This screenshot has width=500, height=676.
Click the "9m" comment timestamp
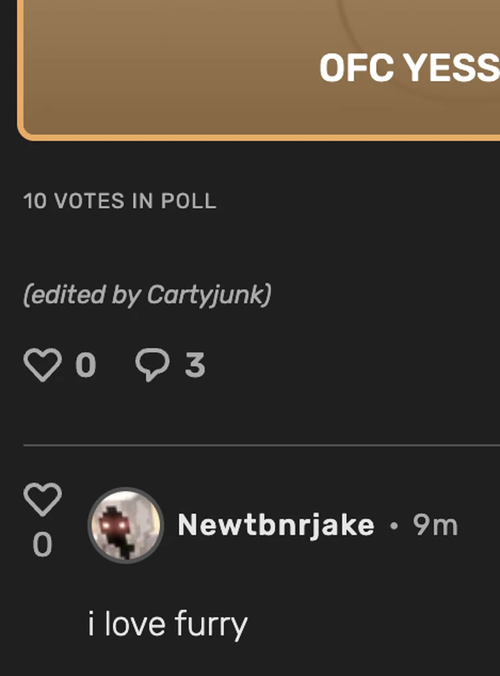point(435,525)
